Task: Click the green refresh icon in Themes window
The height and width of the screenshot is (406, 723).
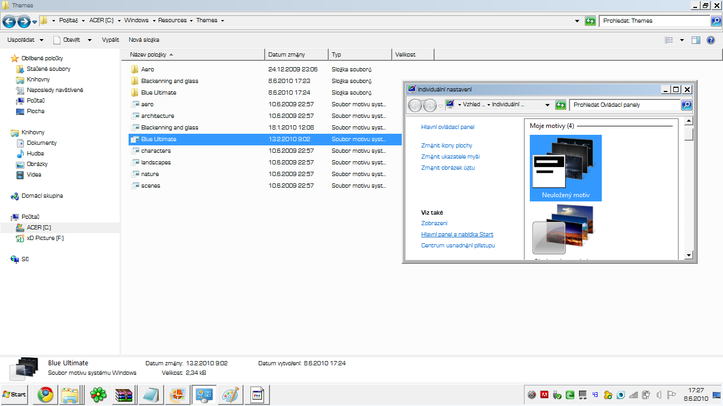Action: coord(590,21)
